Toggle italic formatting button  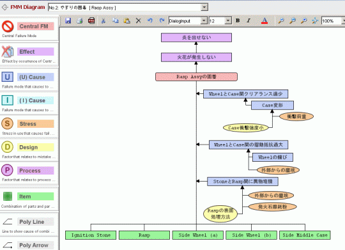249,20
